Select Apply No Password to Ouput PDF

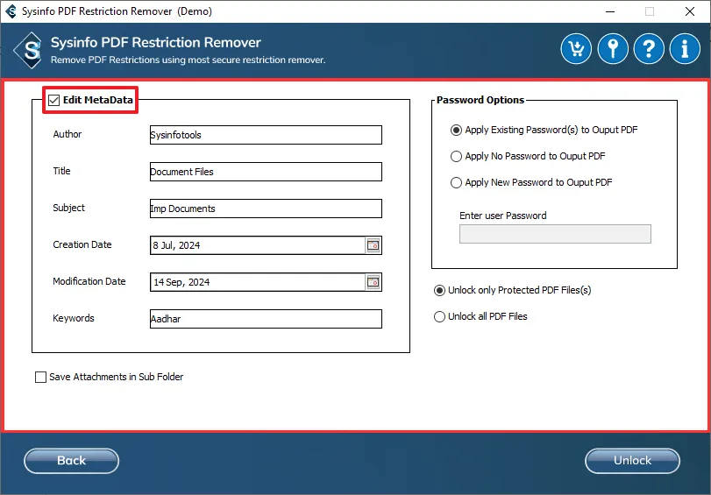456,157
